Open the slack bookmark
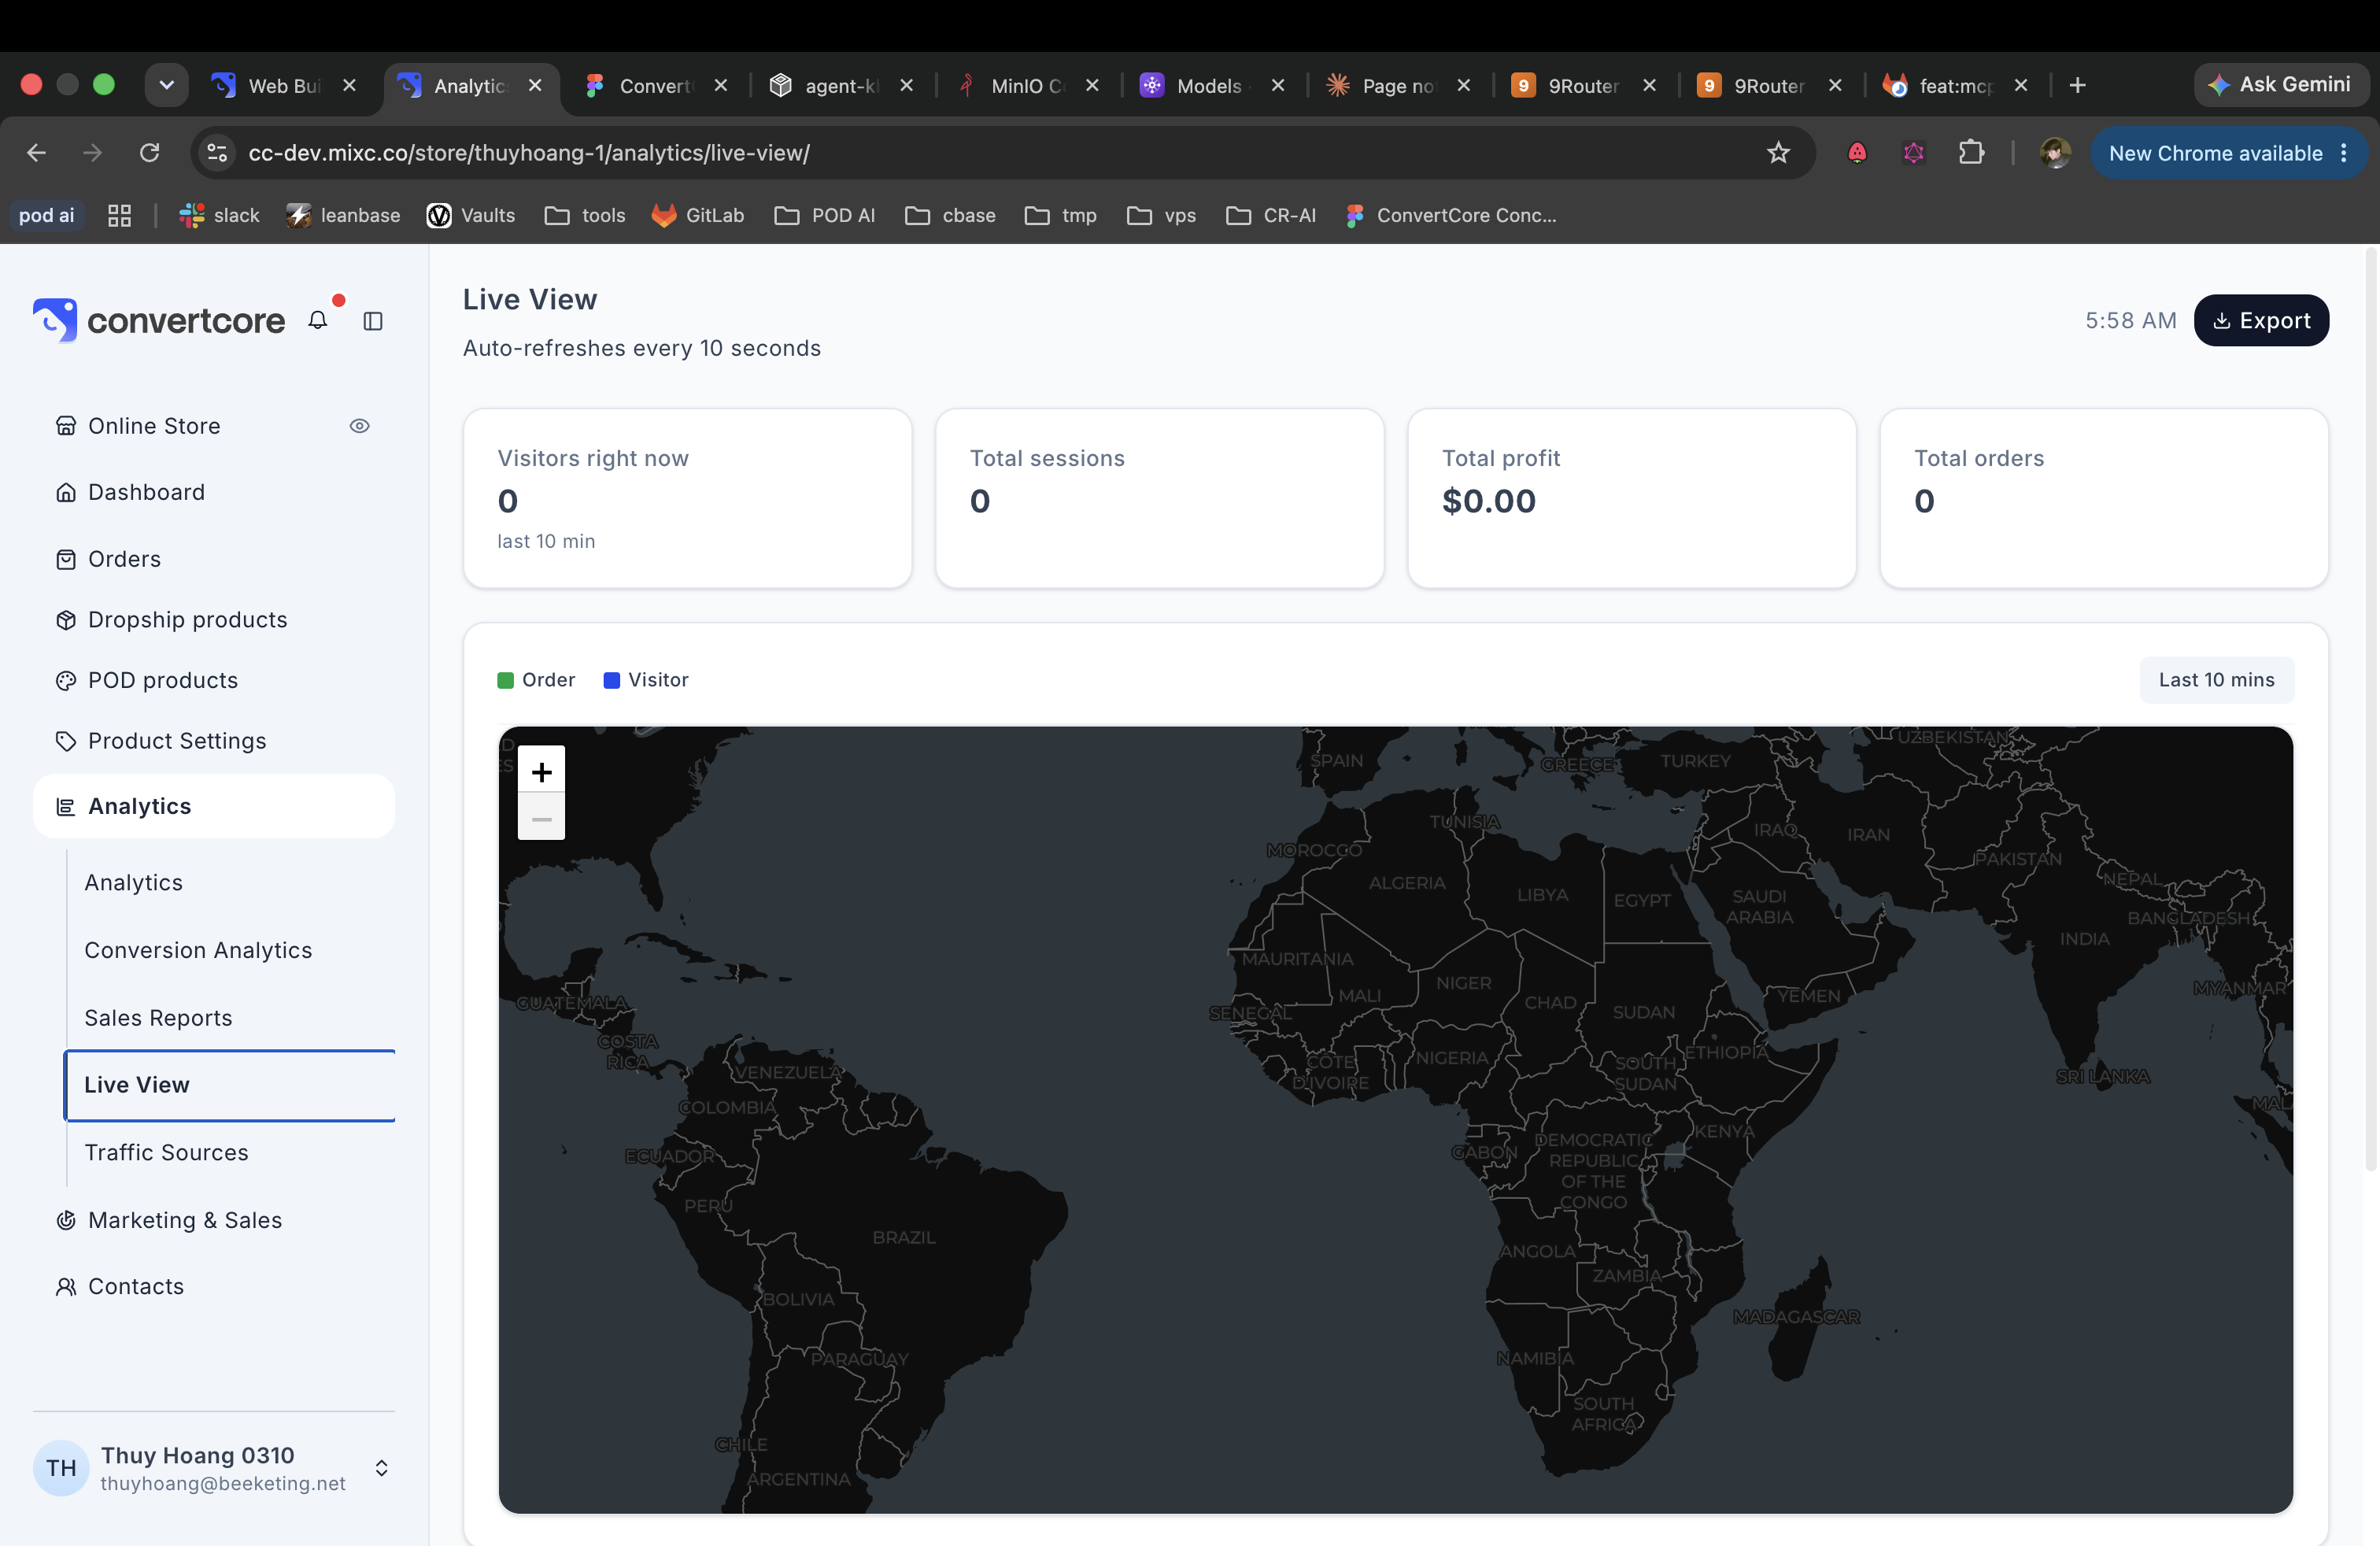Viewport: 2380px width, 1546px height. pos(219,215)
